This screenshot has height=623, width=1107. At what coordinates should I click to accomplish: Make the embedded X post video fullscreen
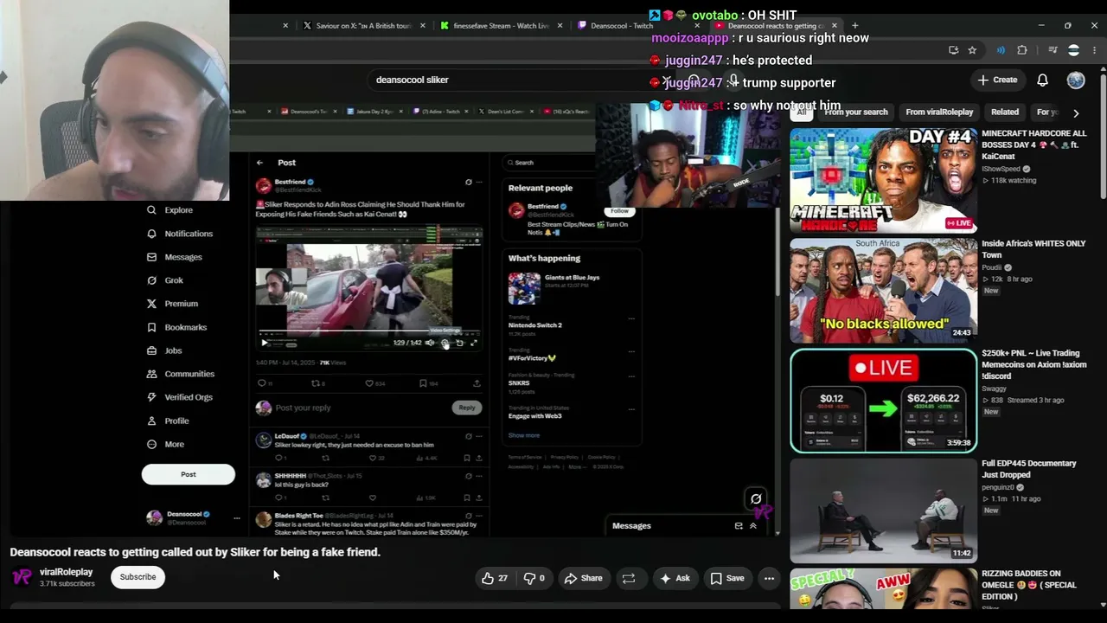(473, 343)
